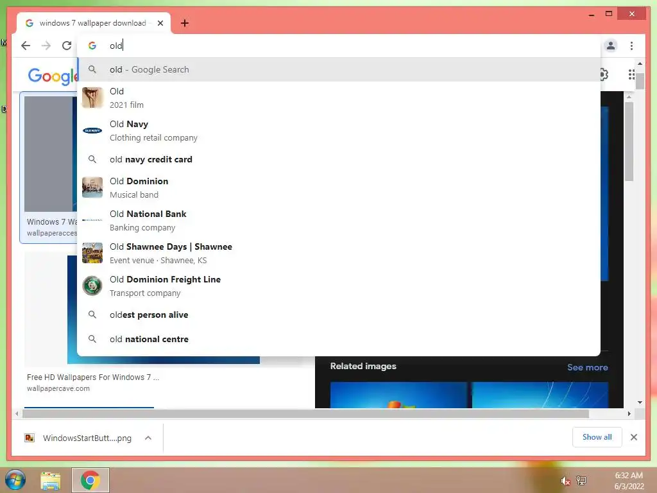Click the vertical page scrollbar down arrow
The height and width of the screenshot is (493, 657).
tap(640, 402)
